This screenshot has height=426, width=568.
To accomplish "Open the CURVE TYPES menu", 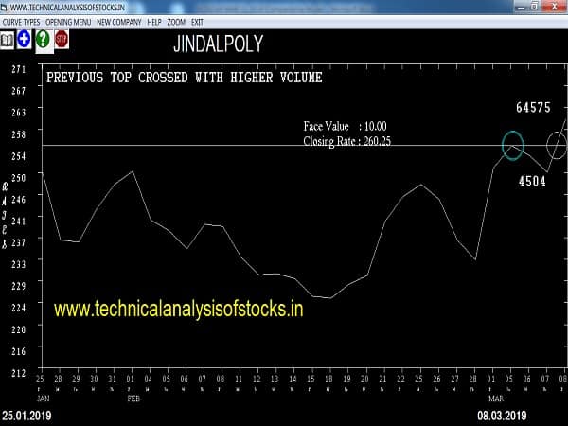I will point(22,21).
